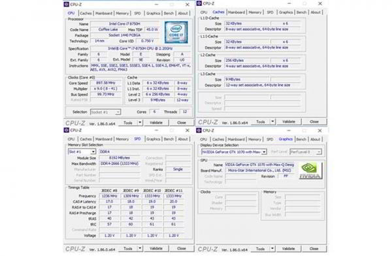392x256 pixels.
Task: Click the GPU Name GeForce GTX 1070 field
Action: (259, 165)
